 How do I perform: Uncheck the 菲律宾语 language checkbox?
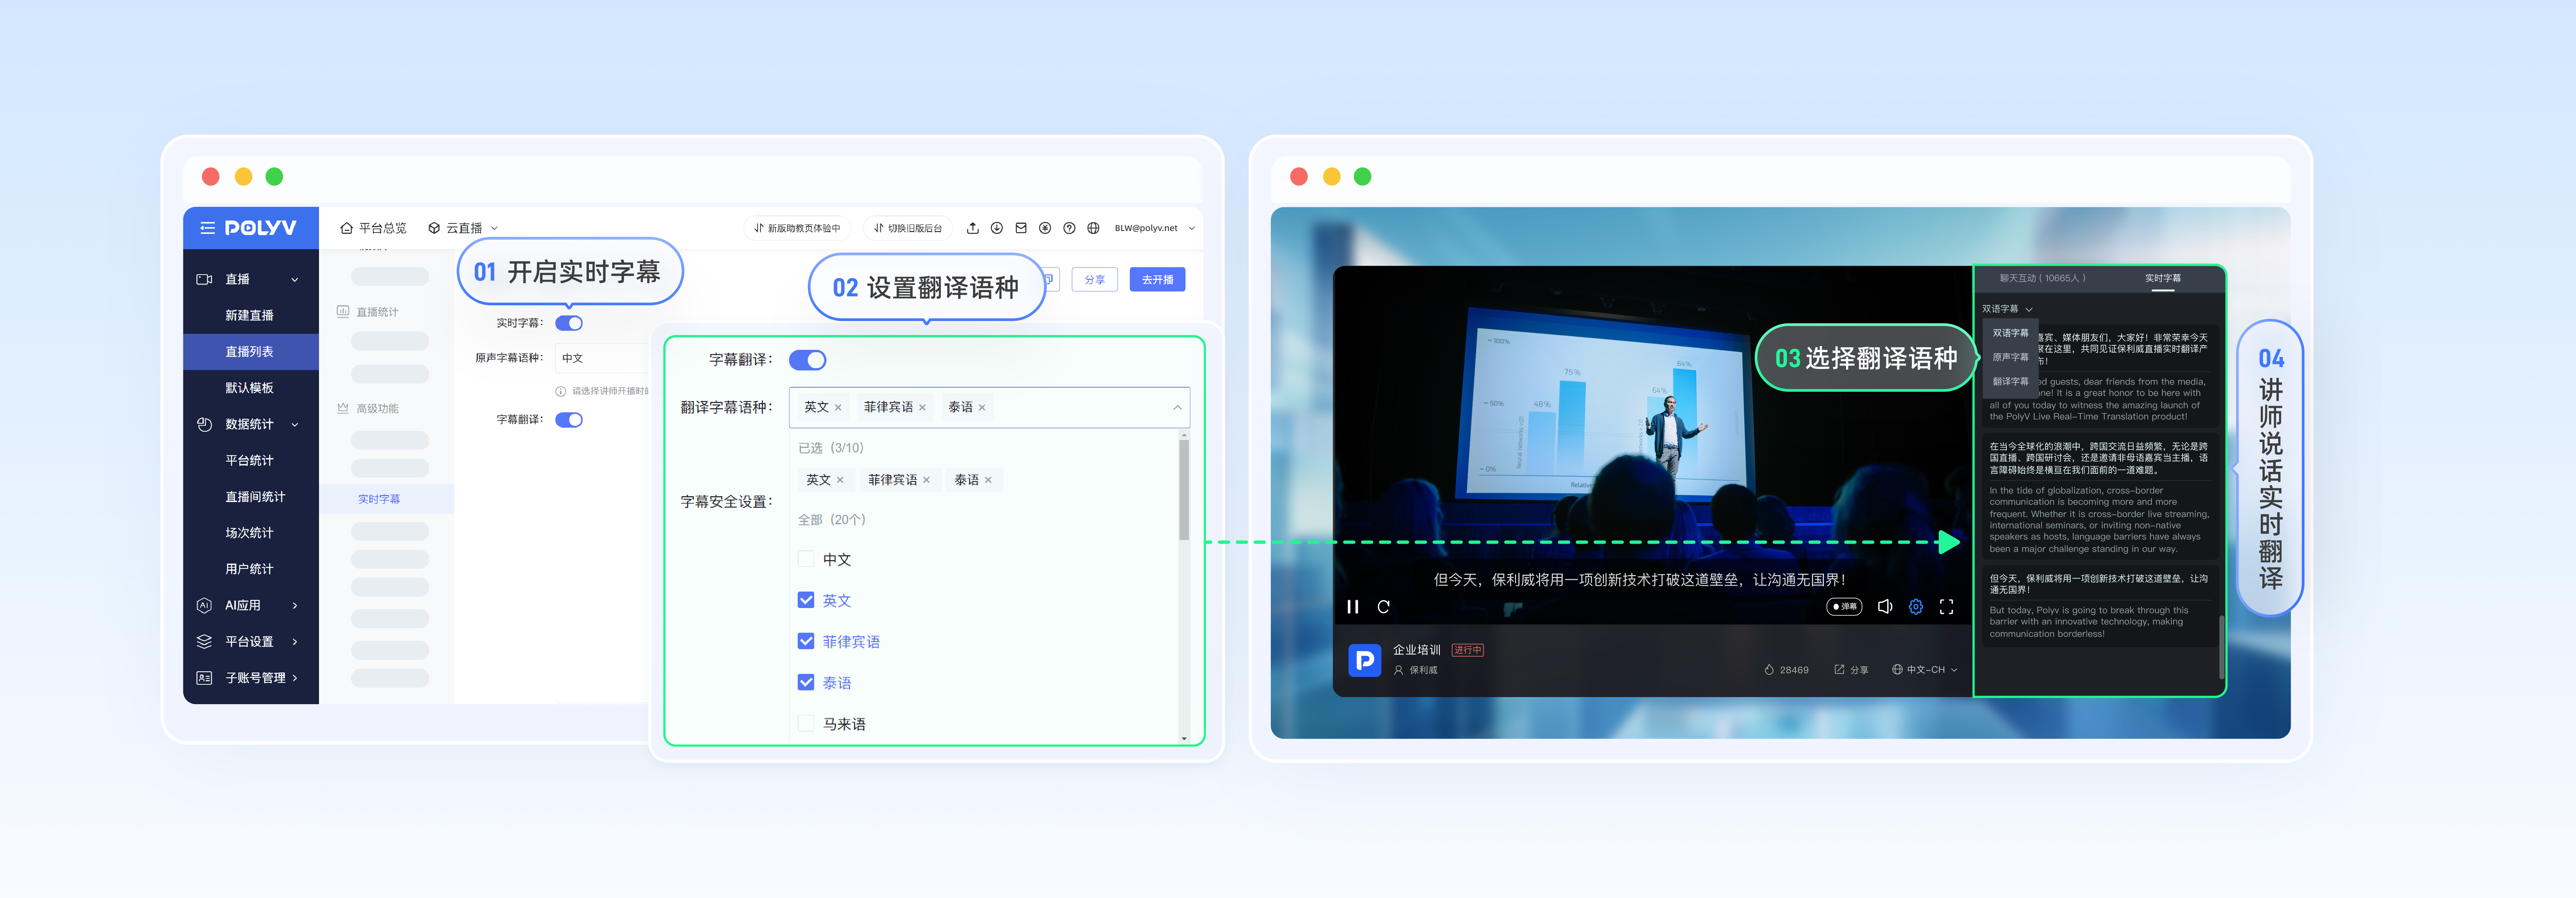click(806, 641)
